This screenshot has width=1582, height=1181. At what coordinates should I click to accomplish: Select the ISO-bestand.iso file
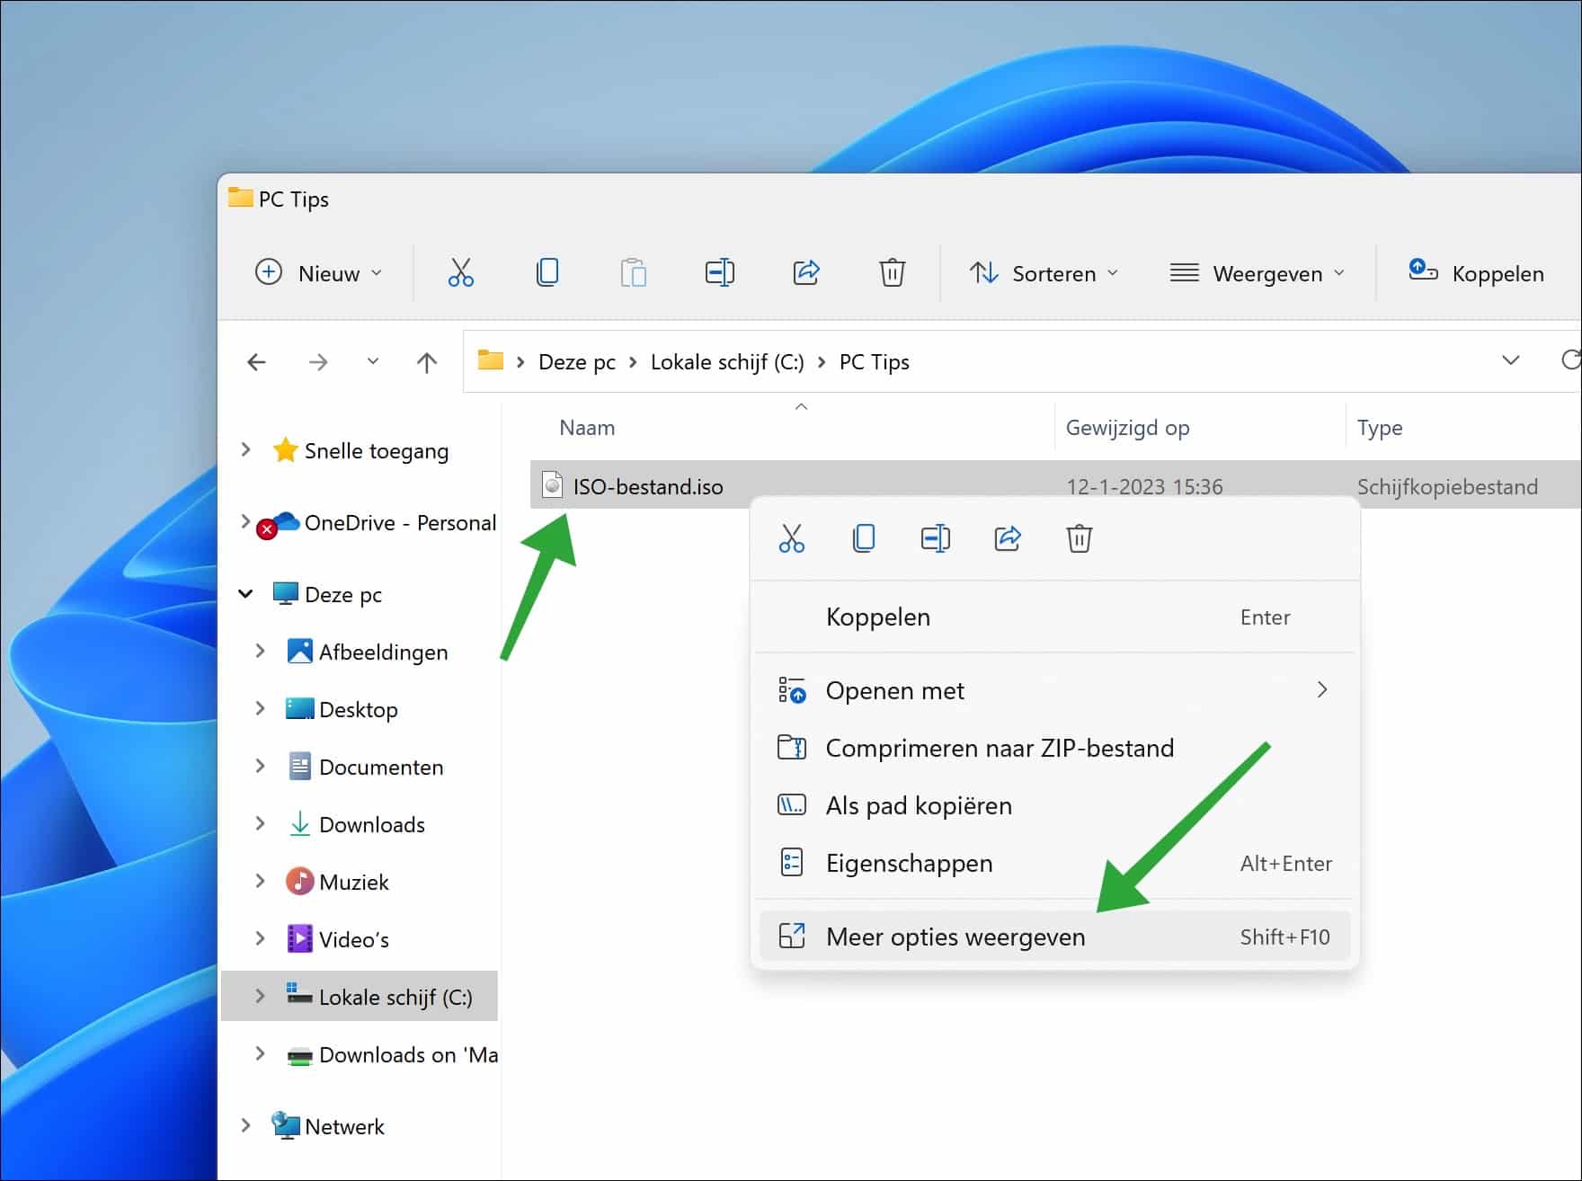(x=647, y=486)
